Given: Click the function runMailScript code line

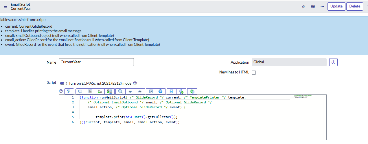Looking at the screenshot, I should point(163,97).
